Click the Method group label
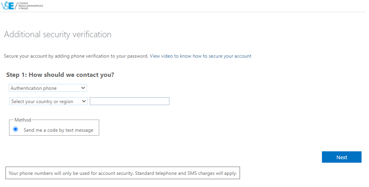The image size is (369, 187). pyautogui.click(x=23, y=120)
